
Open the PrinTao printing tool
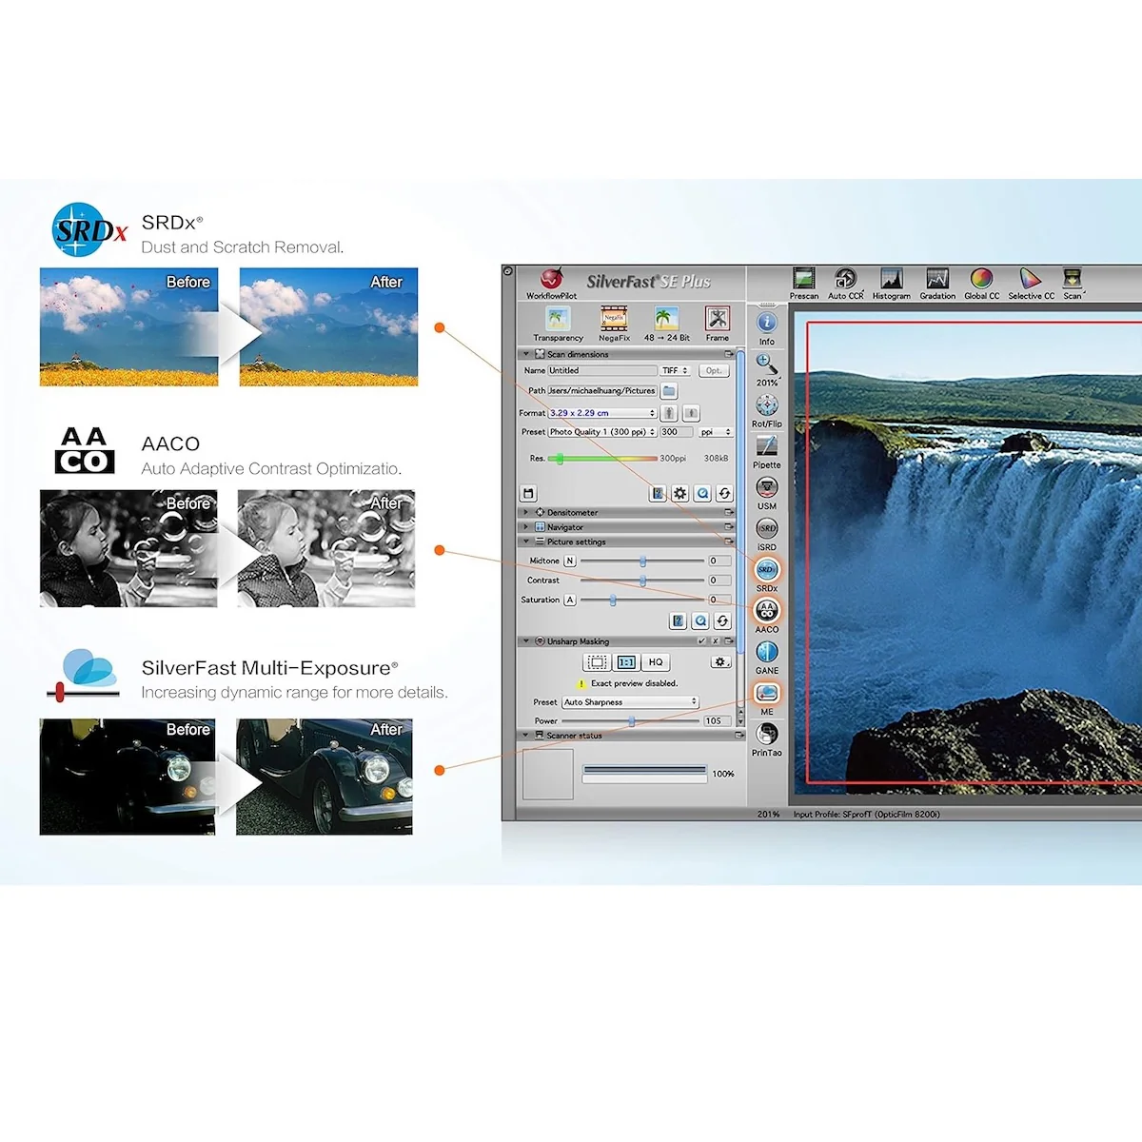pos(767,734)
